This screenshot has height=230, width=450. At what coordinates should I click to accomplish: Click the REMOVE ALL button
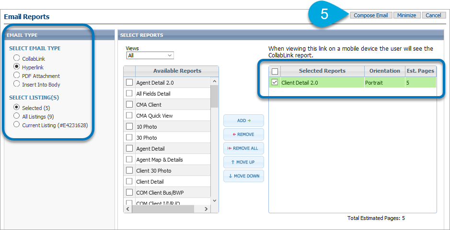click(243, 148)
